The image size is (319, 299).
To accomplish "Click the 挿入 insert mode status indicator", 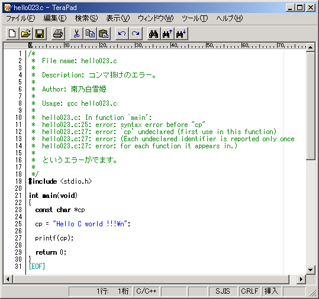I will pos(272,291).
